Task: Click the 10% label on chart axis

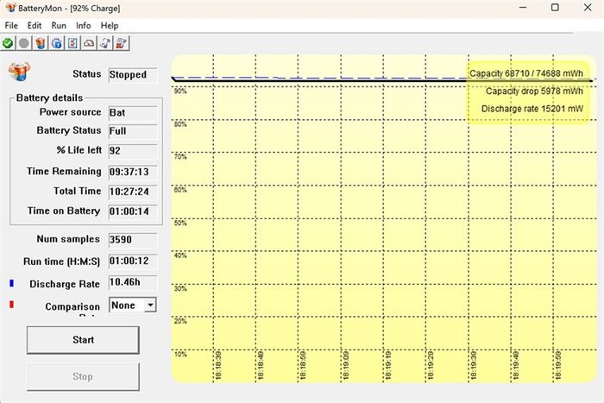Action: click(180, 355)
